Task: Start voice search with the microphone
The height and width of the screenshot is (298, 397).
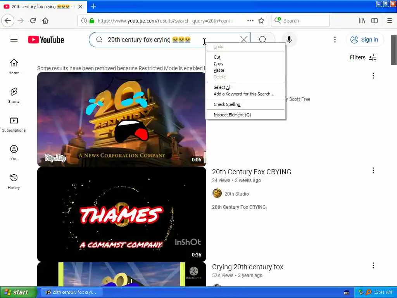Action: coord(289,40)
